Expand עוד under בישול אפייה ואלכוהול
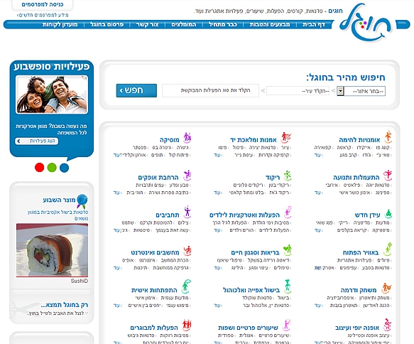Viewport: 414px width, 344px height. [217, 306]
